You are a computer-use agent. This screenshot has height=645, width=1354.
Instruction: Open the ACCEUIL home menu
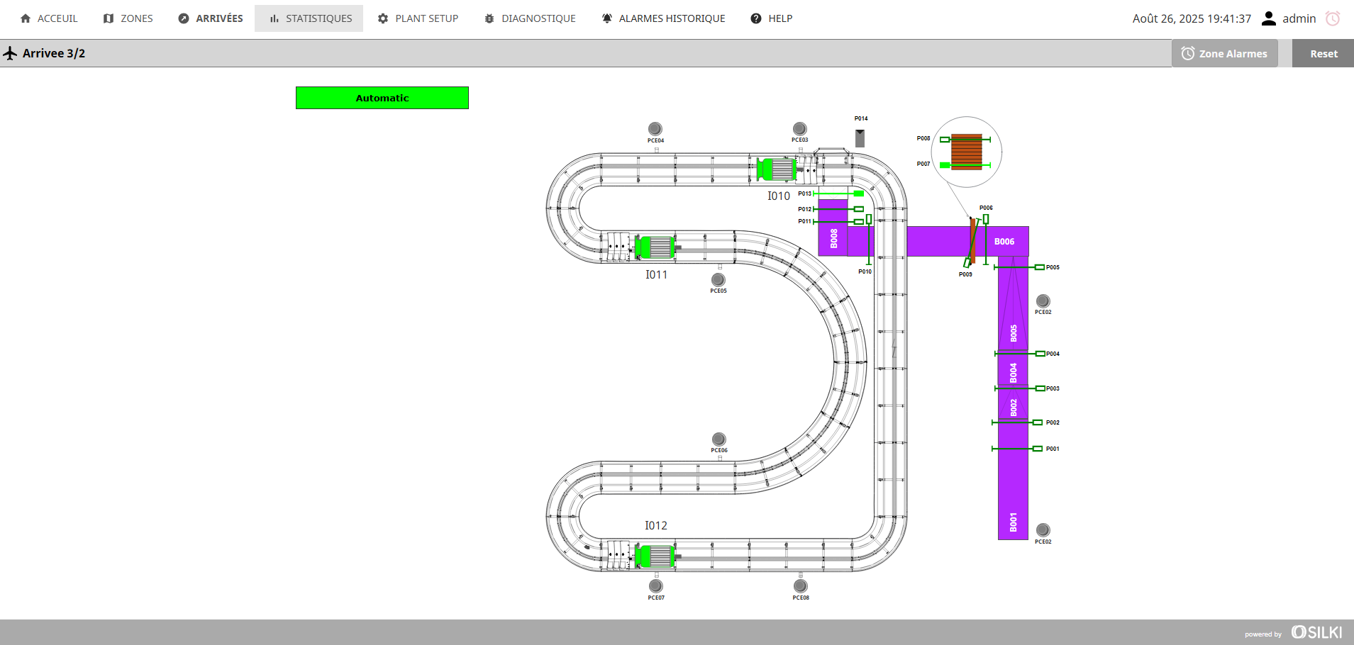[49, 18]
